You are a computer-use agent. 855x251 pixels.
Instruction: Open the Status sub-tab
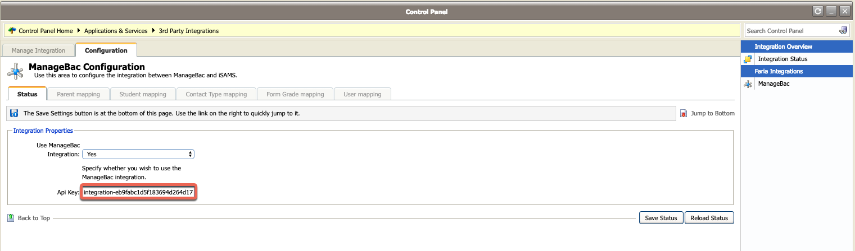27,94
